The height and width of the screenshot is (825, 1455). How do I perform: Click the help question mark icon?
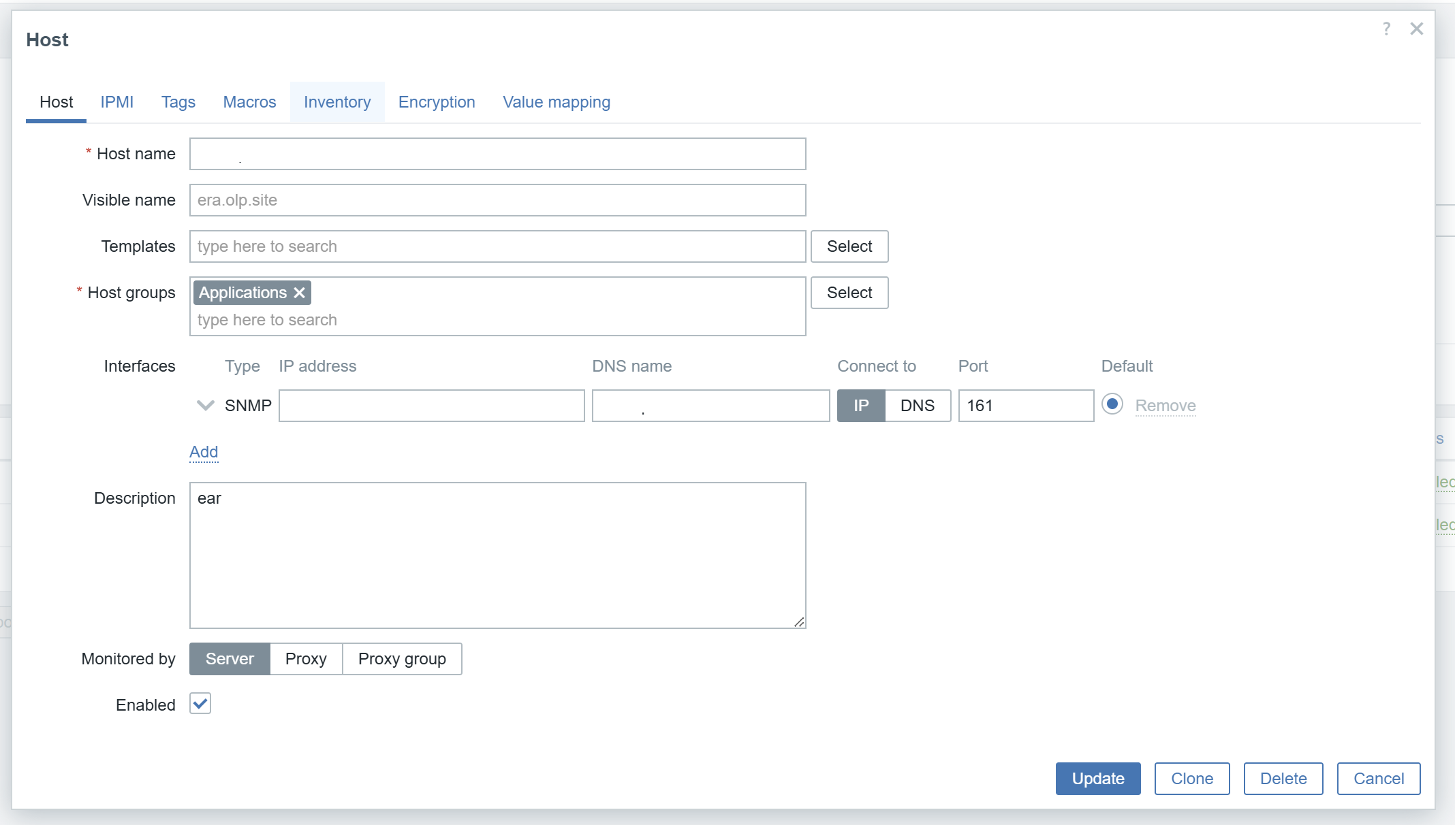coord(1386,29)
